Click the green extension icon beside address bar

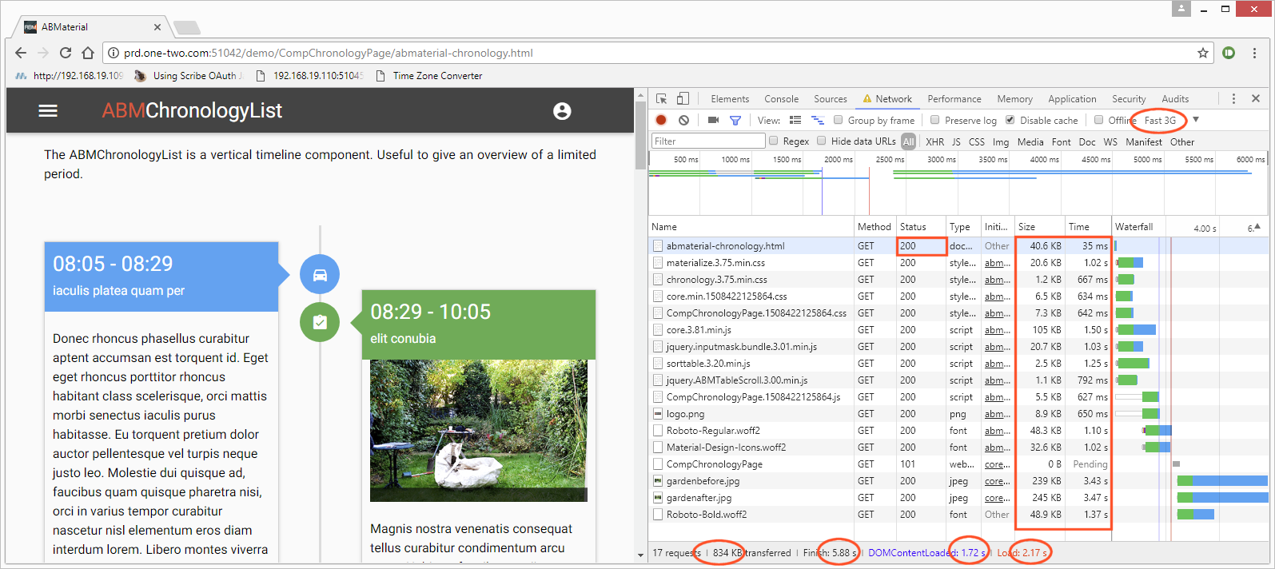tap(1229, 53)
